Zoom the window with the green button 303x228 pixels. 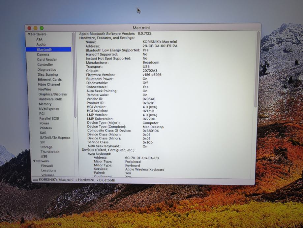[x=42, y=28]
